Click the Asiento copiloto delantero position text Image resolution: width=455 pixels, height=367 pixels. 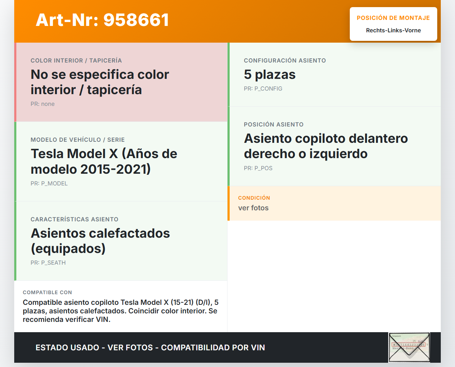click(x=326, y=146)
